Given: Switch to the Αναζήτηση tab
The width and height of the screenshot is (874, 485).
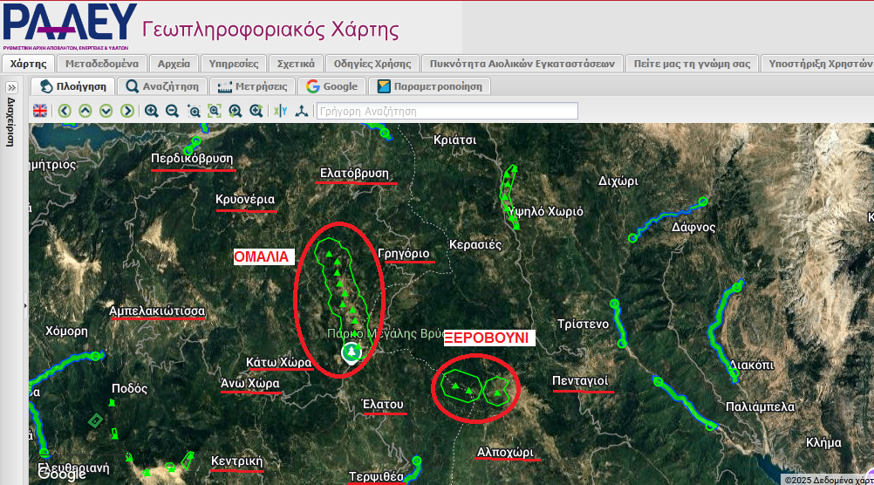Looking at the screenshot, I should pyautogui.click(x=163, y=86).
